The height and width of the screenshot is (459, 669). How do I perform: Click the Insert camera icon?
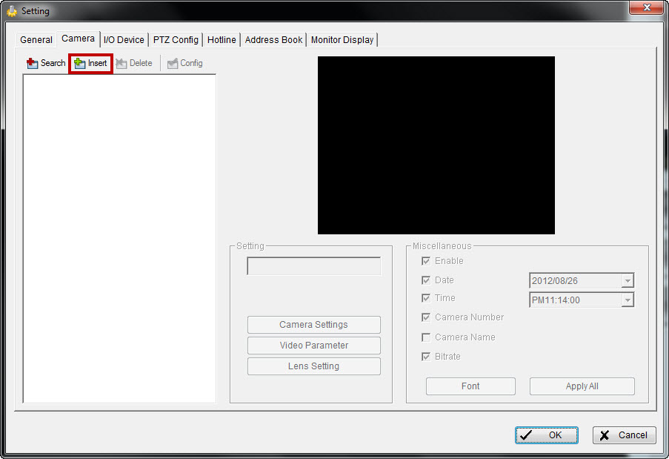[80, 64]
